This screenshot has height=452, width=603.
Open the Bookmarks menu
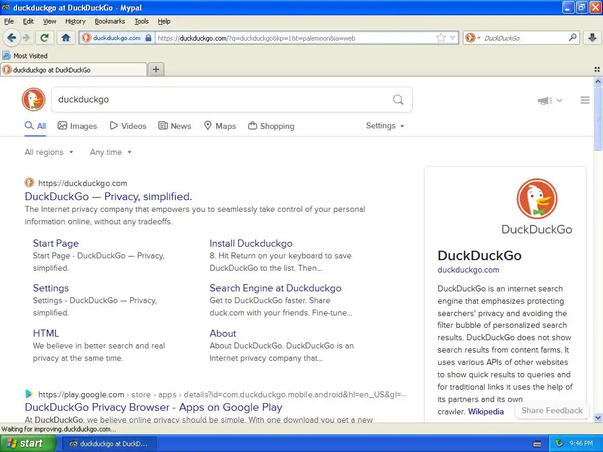click(x=110, y=21)
